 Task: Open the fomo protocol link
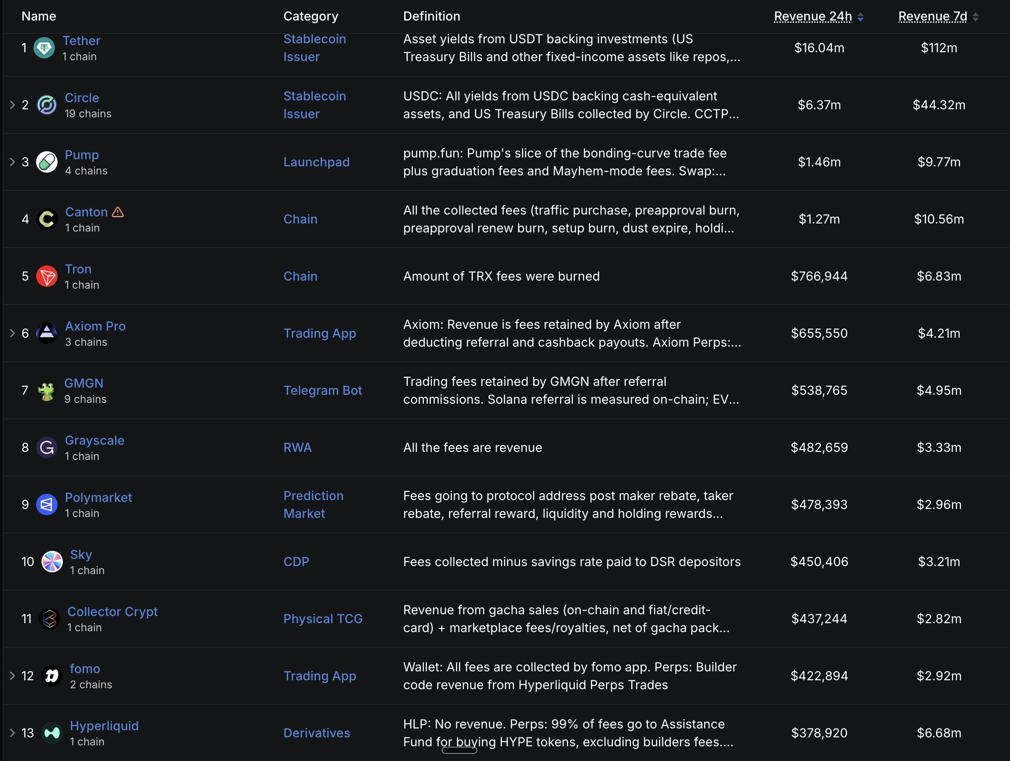(85, 668)
